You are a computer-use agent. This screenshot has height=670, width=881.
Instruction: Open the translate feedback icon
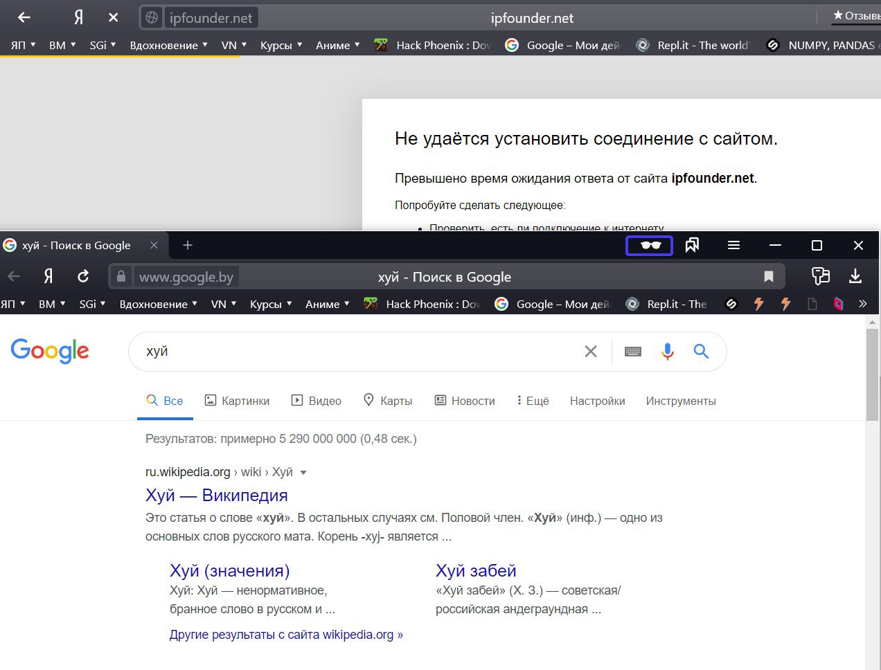(x=821, y=277)
